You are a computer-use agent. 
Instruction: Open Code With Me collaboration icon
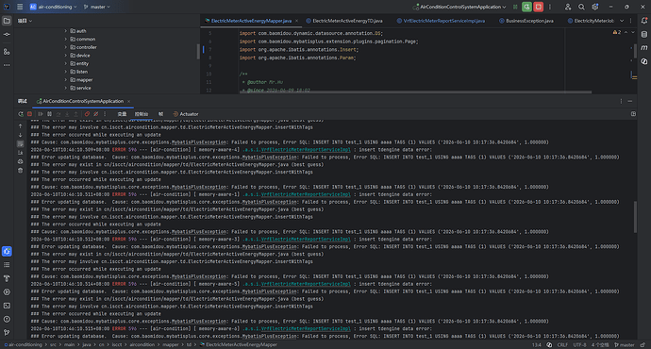(x=568, y=7)
